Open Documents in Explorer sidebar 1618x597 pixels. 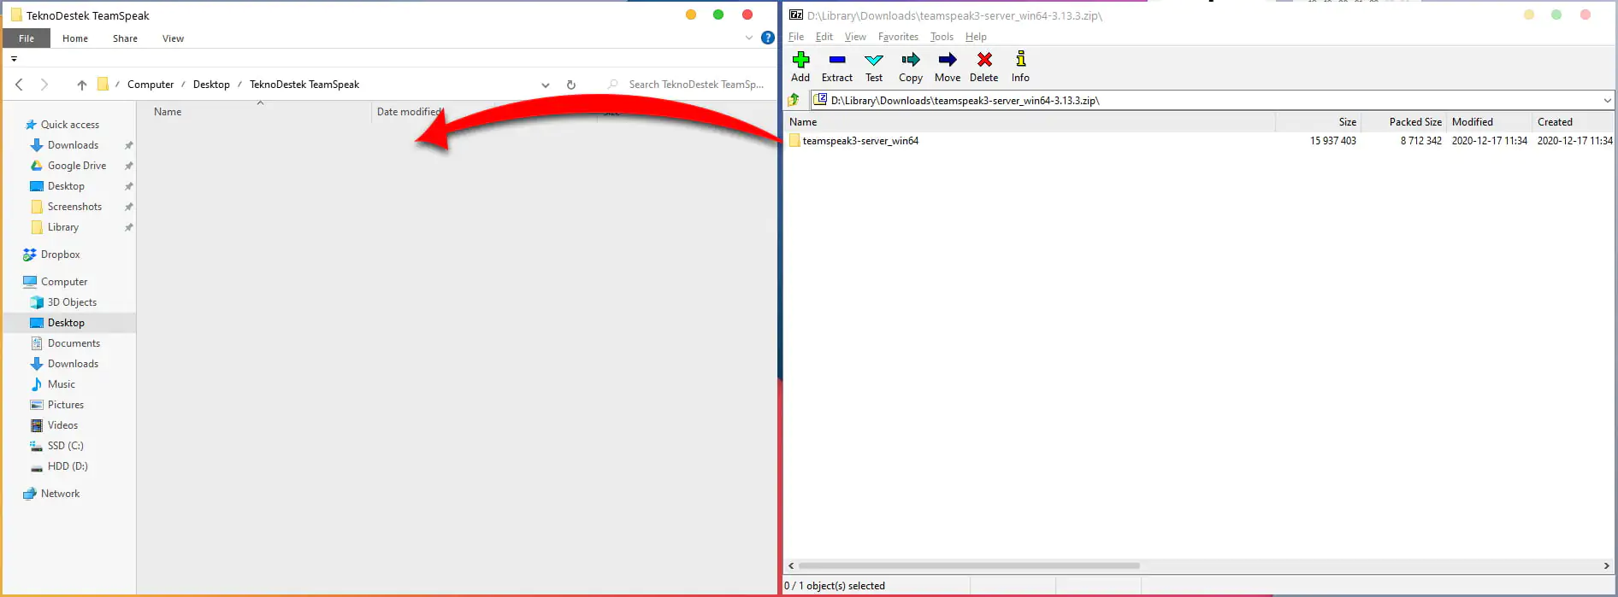click(74, 343)
